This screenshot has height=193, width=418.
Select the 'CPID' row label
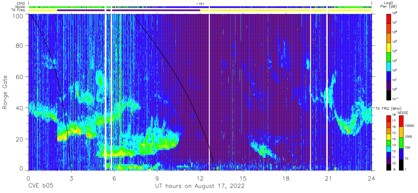click(21, 3)
